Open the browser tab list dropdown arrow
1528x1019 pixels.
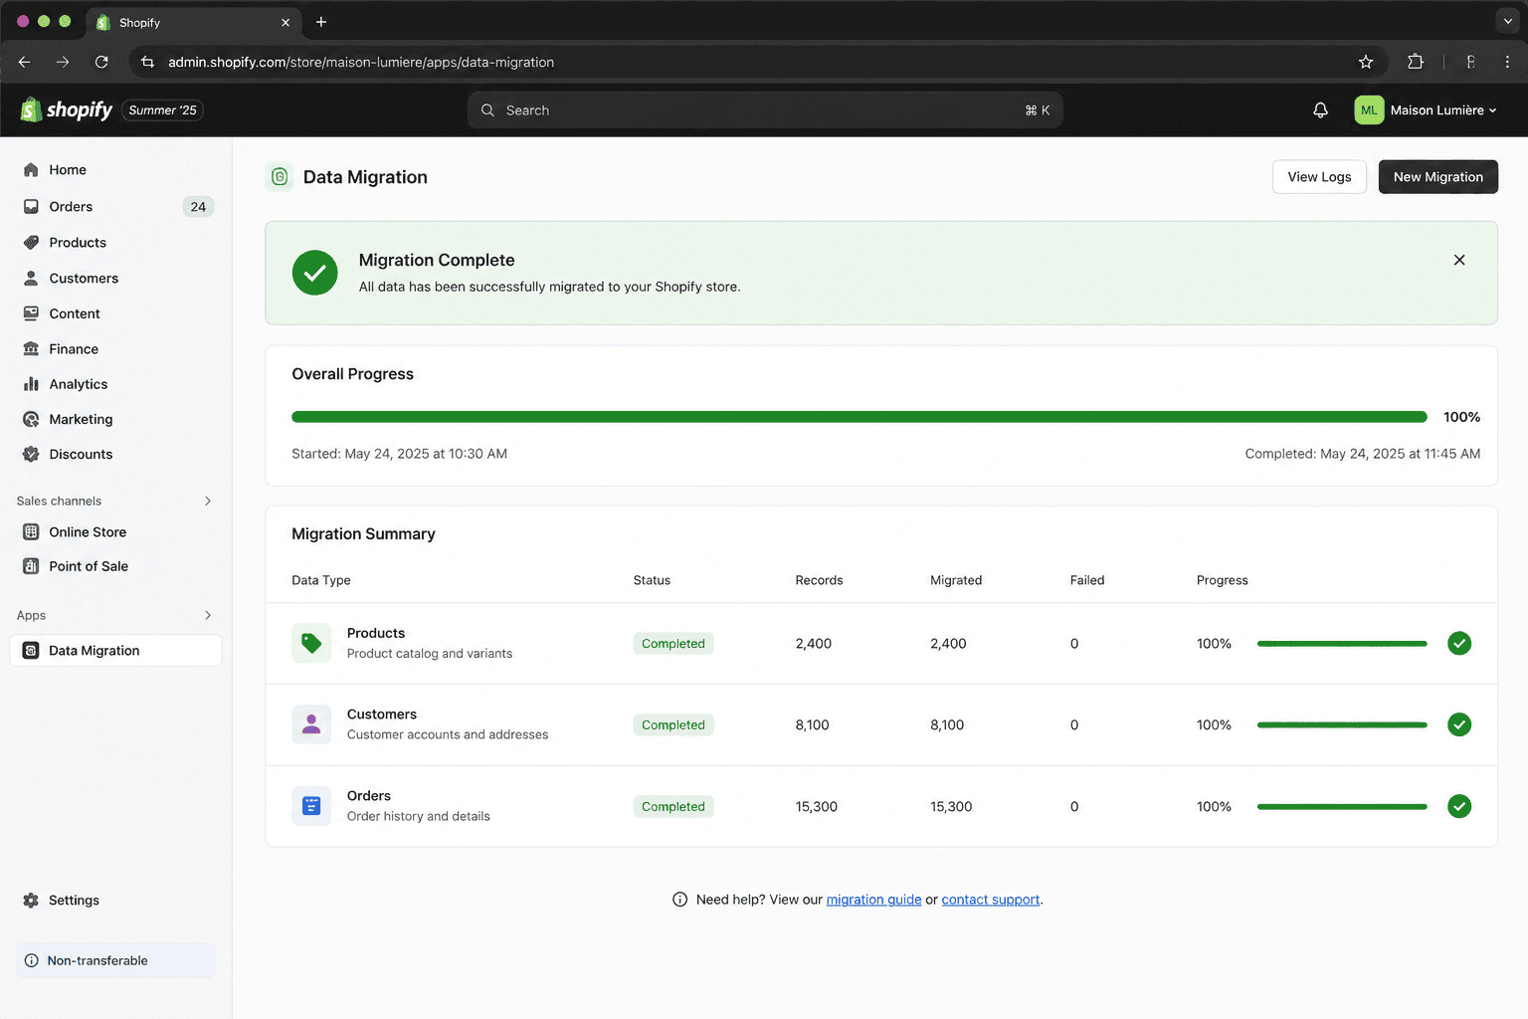(x=1507, y=21)
